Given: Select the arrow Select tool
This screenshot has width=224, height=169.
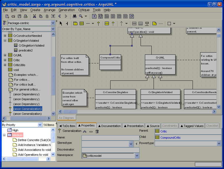Looking at the screenshot, I should coord(61,24).
